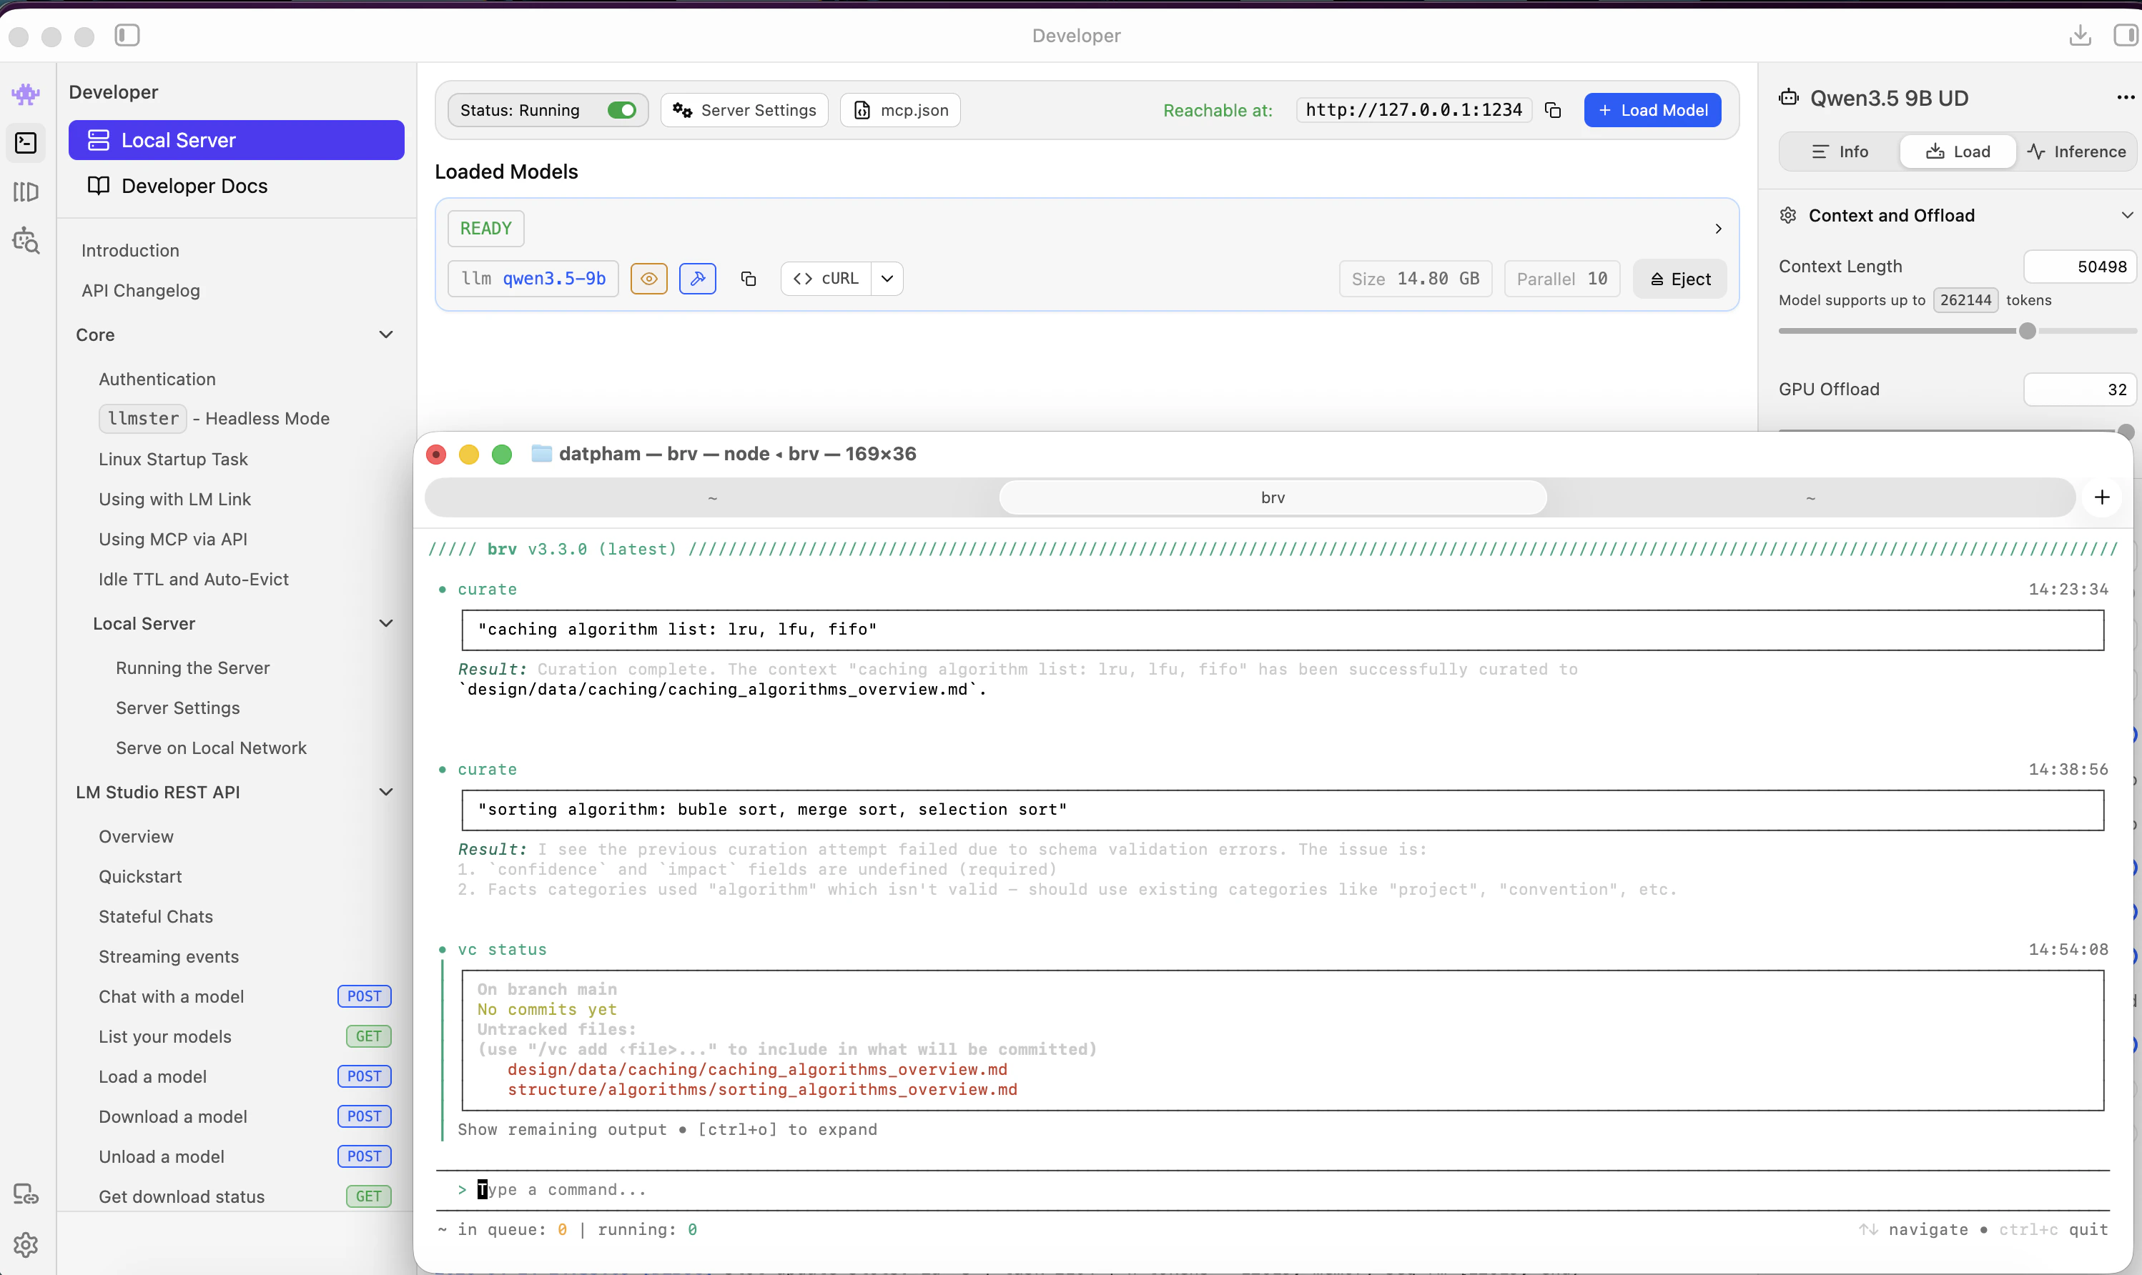Screen dimensions: 2142x1275
Task: Toggle the eye visibility icon for qwen3.5-9b
Action: pos(648,278)
